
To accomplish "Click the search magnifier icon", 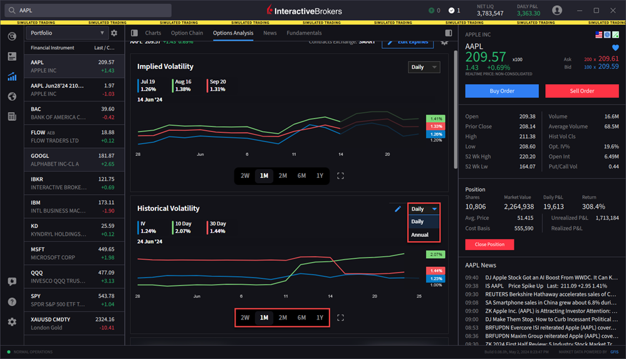I will click(x=12, y=11).
